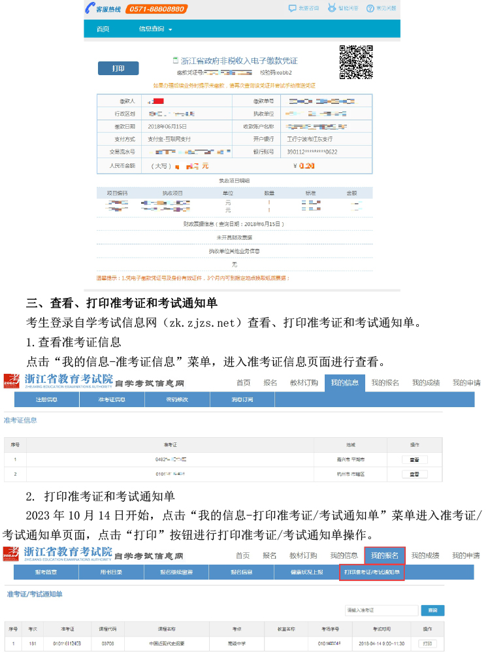Select the highlighted 我的信息 tab above 注册信息
490x660 pixels.
click(x=345, y=383)
